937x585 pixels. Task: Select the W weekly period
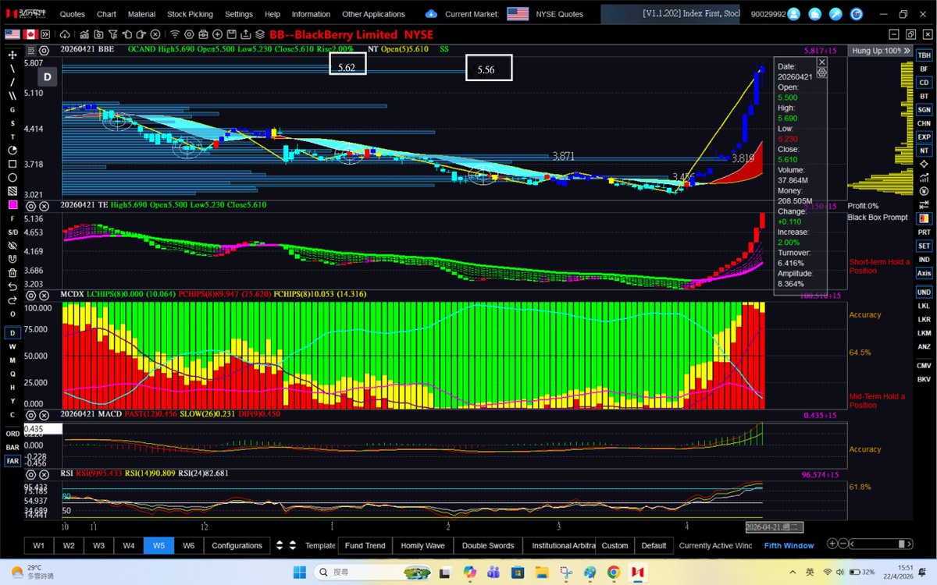point(12,346)
